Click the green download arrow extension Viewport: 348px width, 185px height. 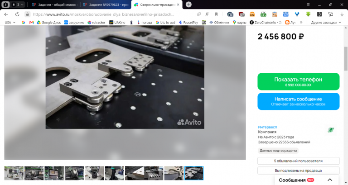coord(308,14)
